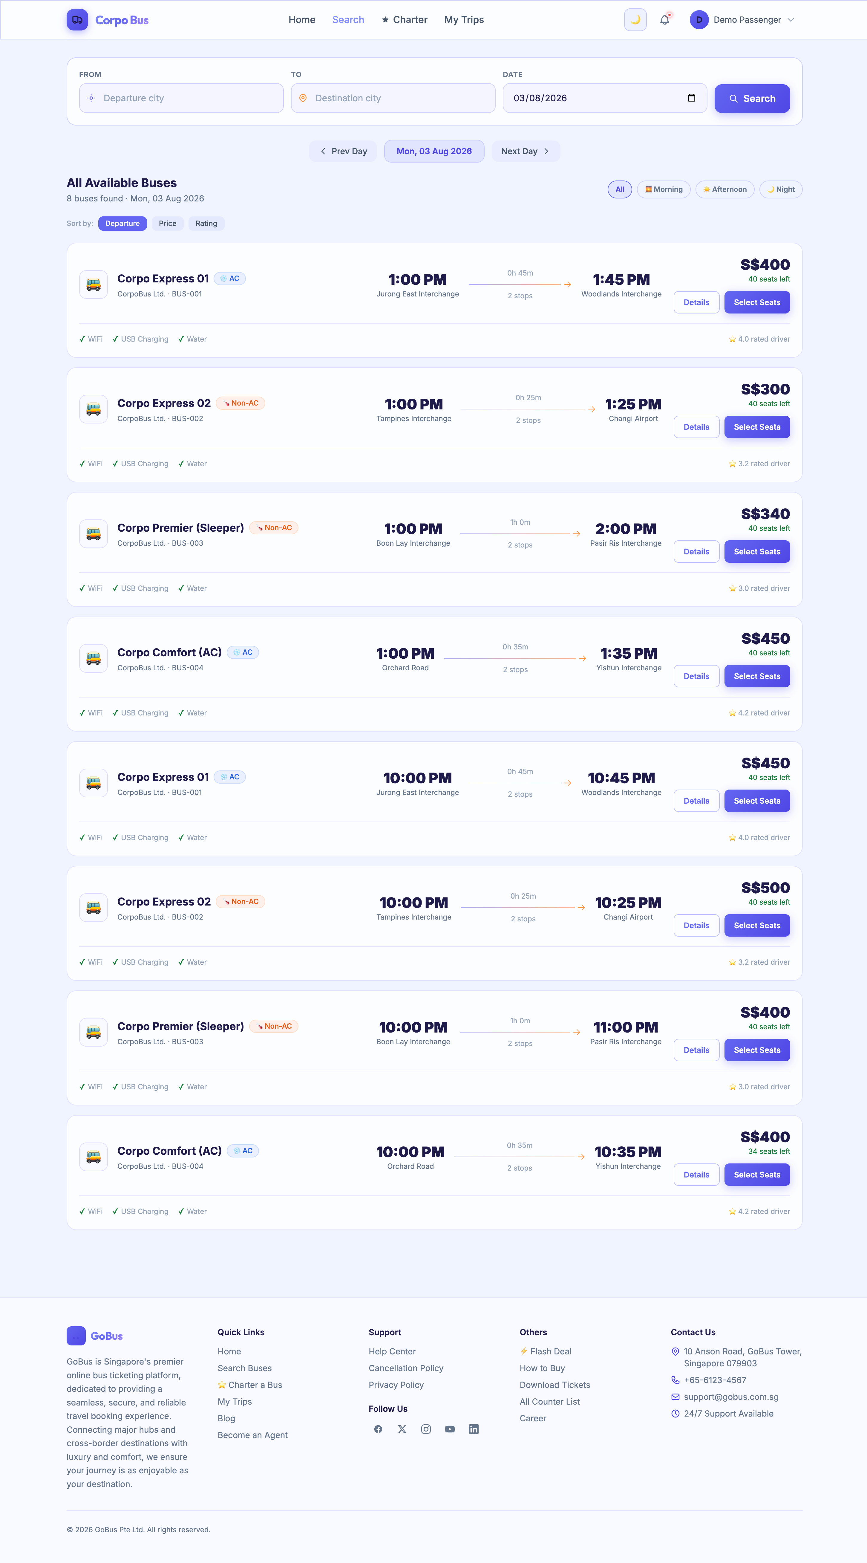Toggle dark mode with the moon icon
Viewport: 867px width, 1563px height.
[x=635, y=19]
